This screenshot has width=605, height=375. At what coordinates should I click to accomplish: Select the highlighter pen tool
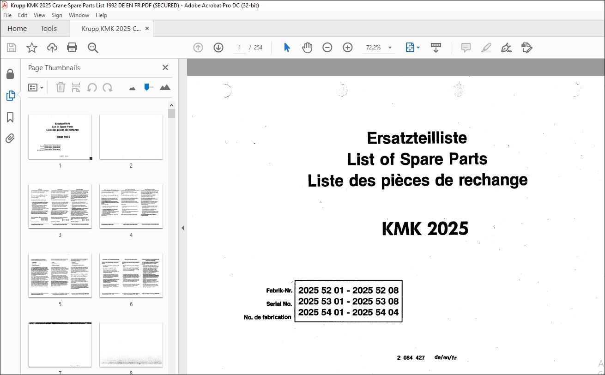click(x=486, y=48)
